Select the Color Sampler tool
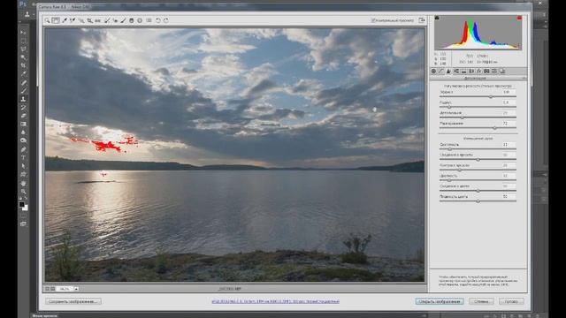This screenshot has height=318, width=566. [73, 20]
